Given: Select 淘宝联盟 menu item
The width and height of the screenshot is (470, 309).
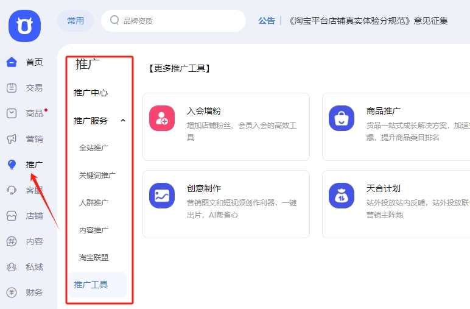Looking at the screenshot, I should (94, 258).
